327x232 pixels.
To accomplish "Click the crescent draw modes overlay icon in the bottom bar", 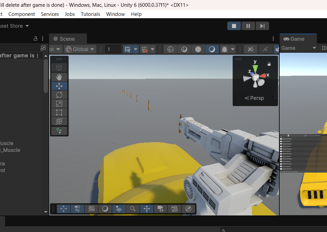I will coord(105,209).
